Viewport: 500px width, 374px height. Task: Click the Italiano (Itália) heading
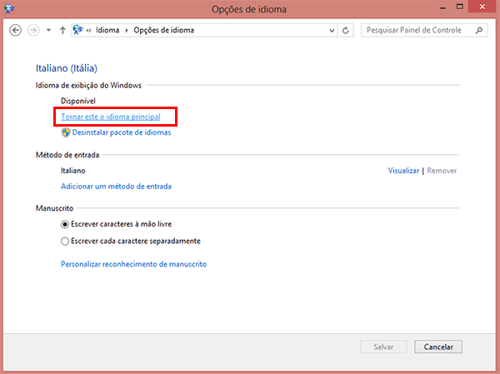click(x=67, y=68)
